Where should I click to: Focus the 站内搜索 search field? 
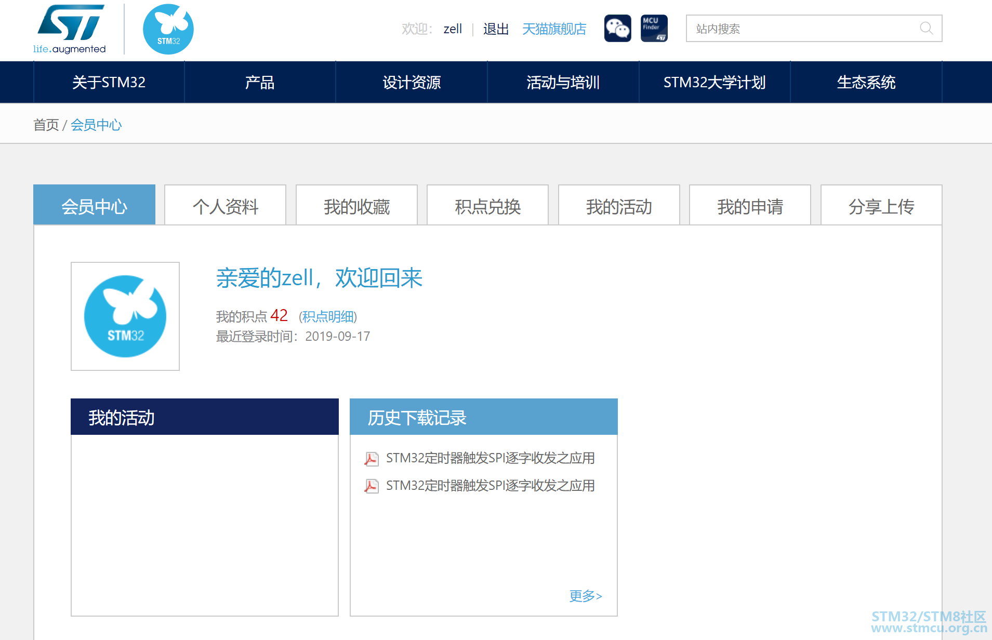click(x=814, y=28)
